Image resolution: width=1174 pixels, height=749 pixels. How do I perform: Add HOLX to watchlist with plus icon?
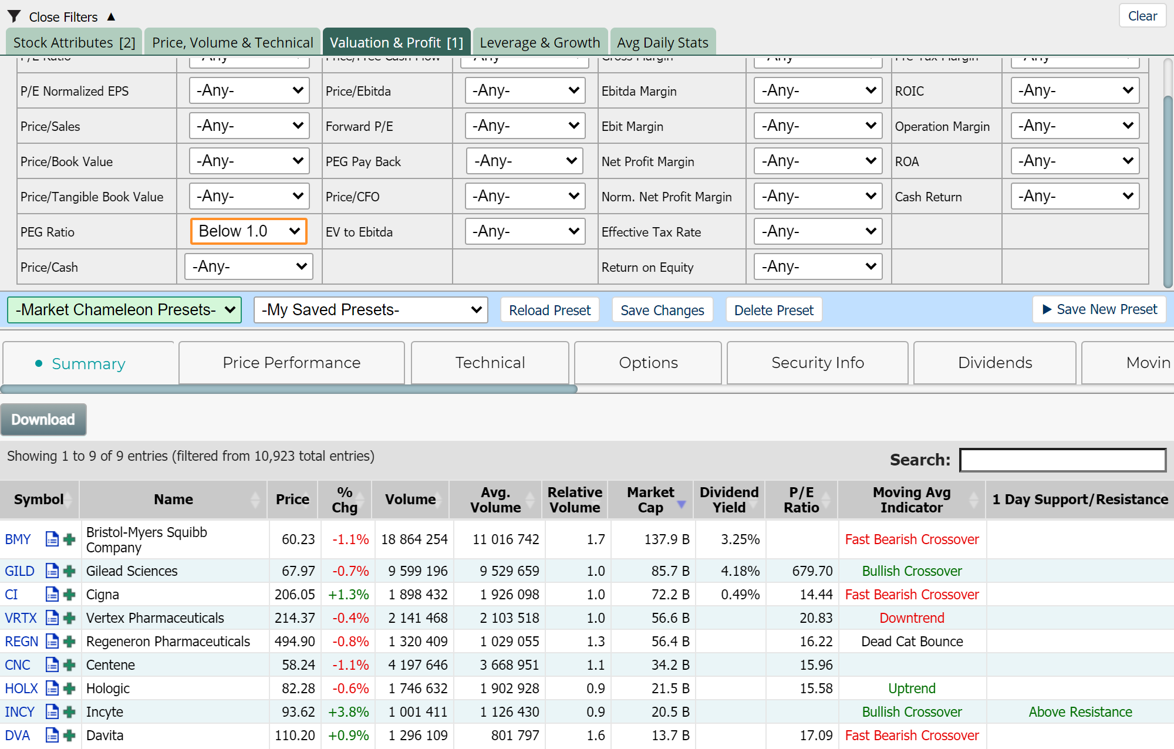pos(69,688)
